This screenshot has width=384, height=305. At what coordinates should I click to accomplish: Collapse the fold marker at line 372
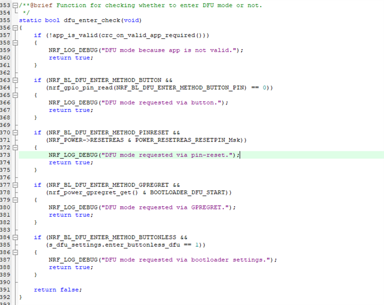point(15,147)
